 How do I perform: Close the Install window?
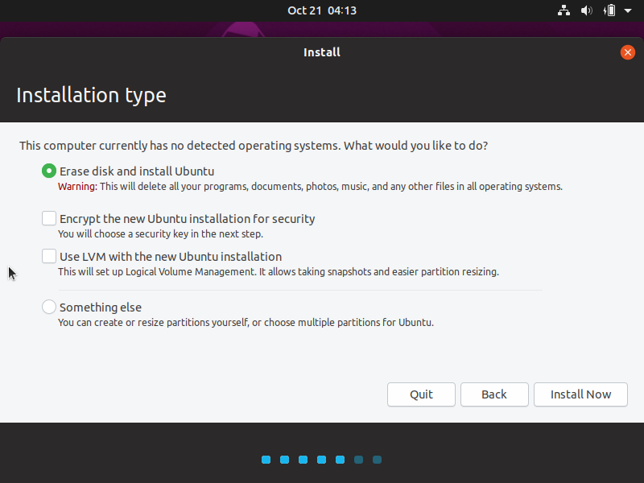[627, 52]
